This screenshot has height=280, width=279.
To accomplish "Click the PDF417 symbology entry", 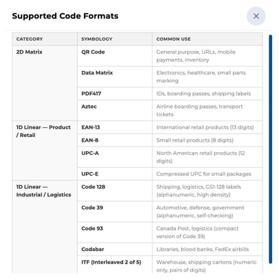I will click(x=92, y=94).
